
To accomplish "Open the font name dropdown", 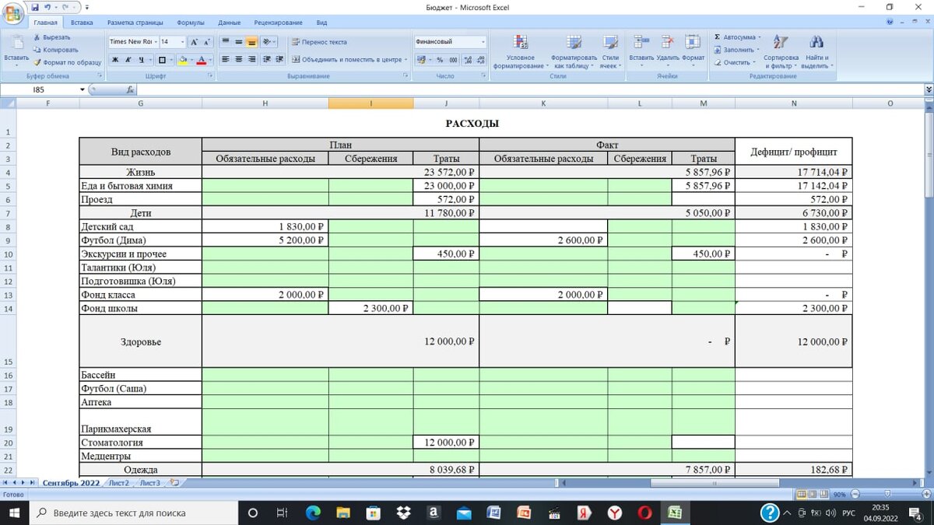I will 155,42.
